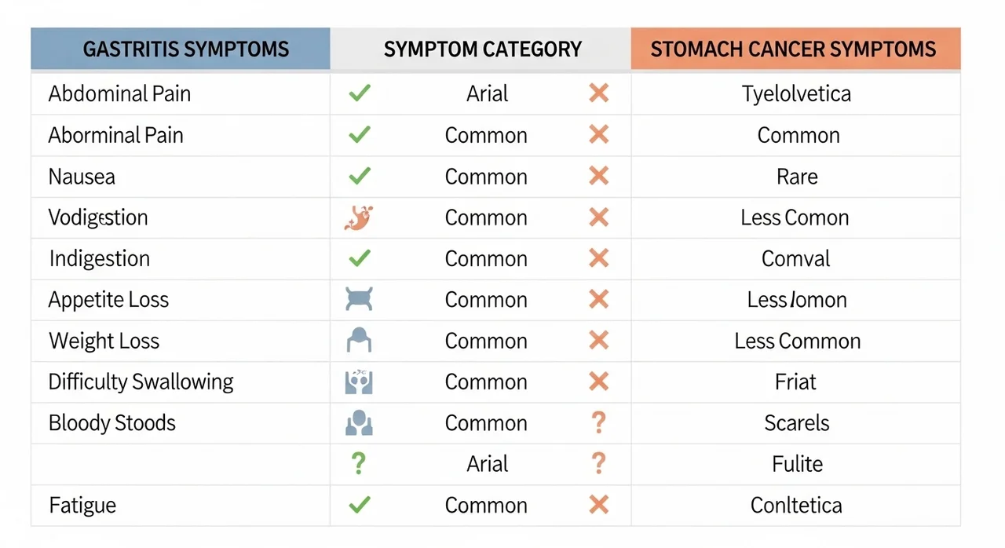Click the green checkmark beside Nausea
This screenshot has height=548, width=1005.
pyautogui.click(x=359, y=176)
